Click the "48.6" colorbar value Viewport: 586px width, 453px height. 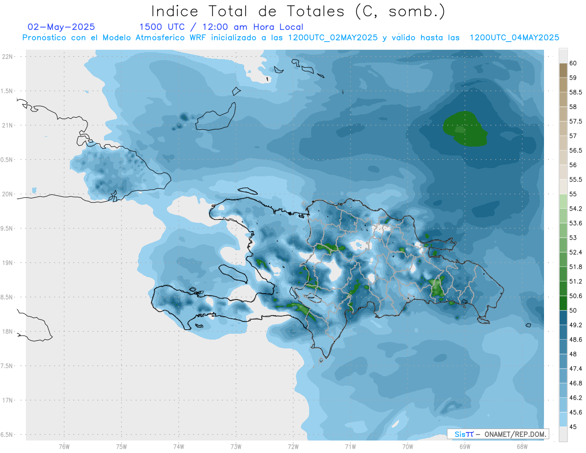click(576, 340)
